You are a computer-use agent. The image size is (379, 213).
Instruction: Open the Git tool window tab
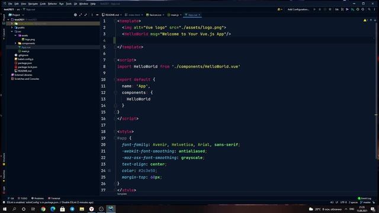pos(11,198)
